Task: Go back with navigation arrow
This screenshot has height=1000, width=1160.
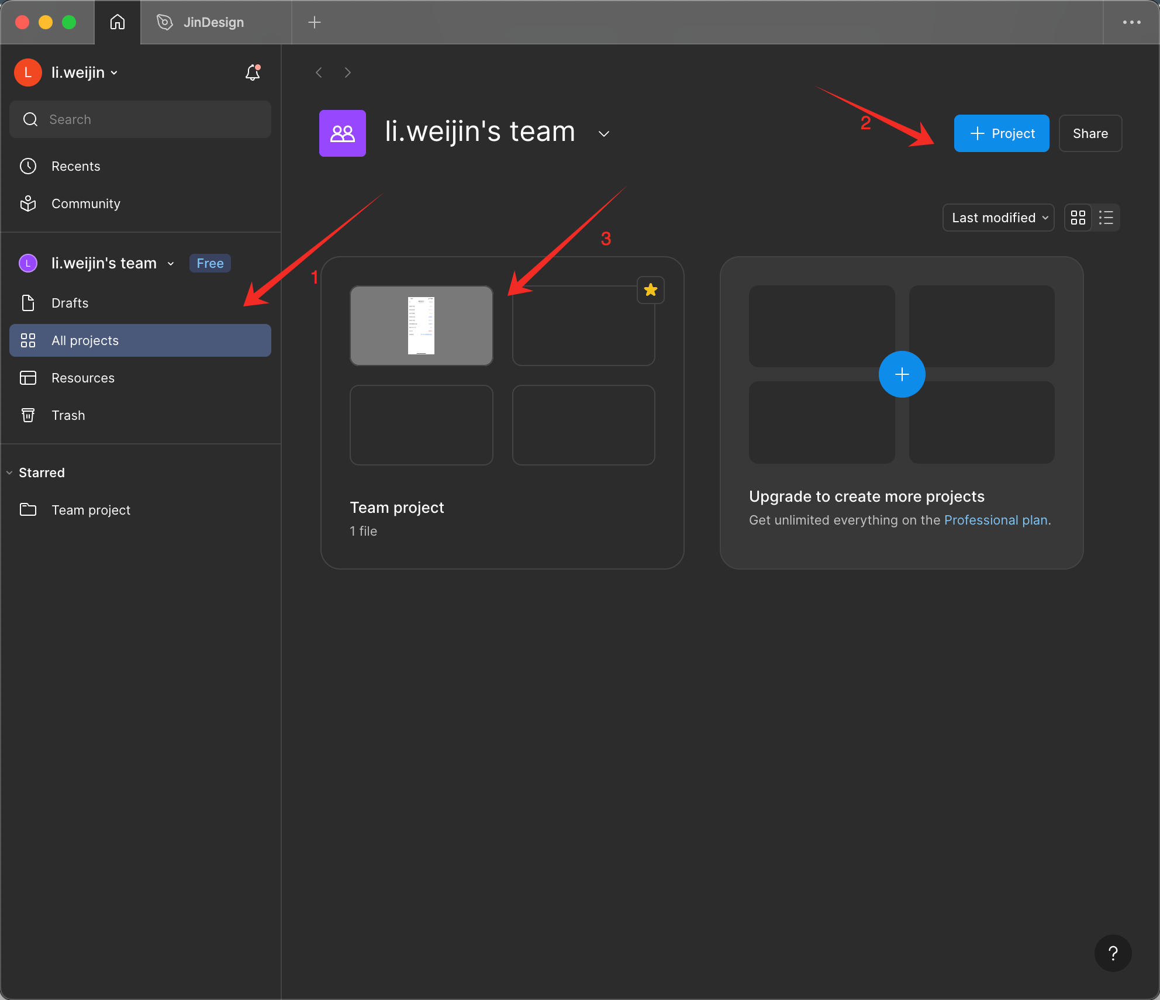Action: click(319, 73)
